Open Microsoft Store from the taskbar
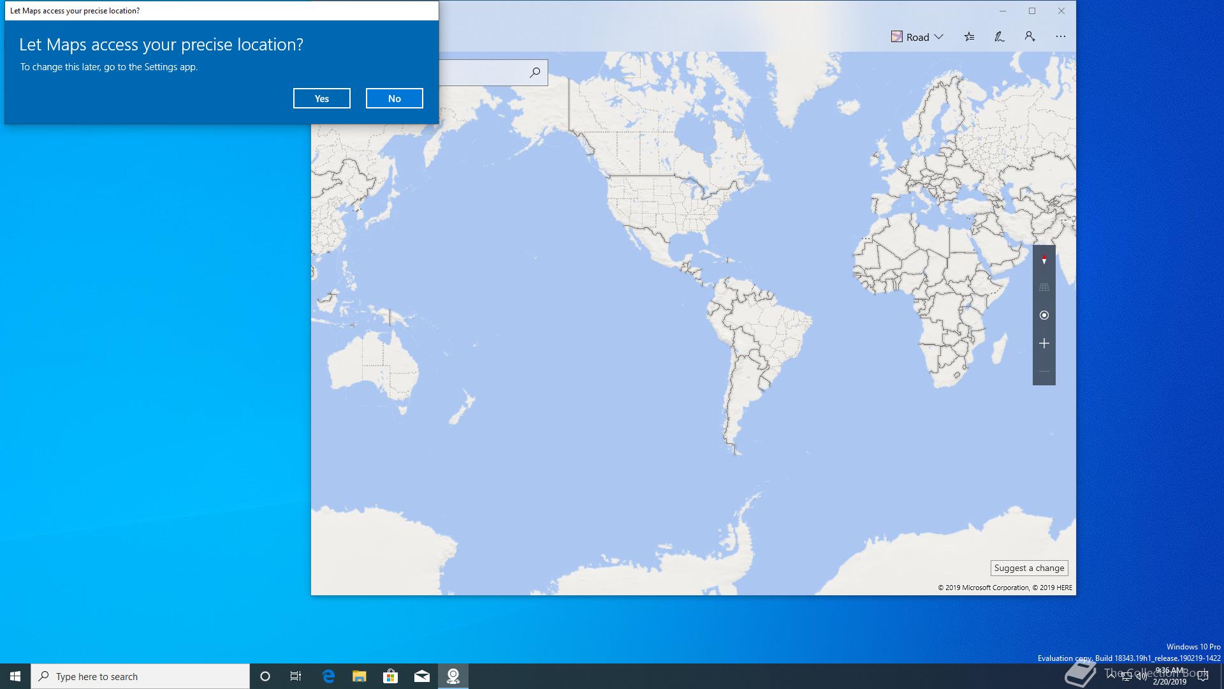 [x=390, y=676]
